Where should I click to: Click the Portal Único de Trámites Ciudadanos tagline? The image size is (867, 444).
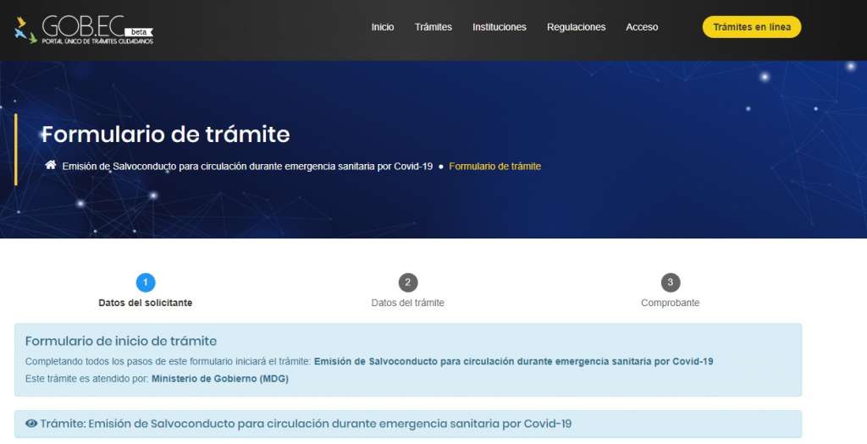[98, 41]
